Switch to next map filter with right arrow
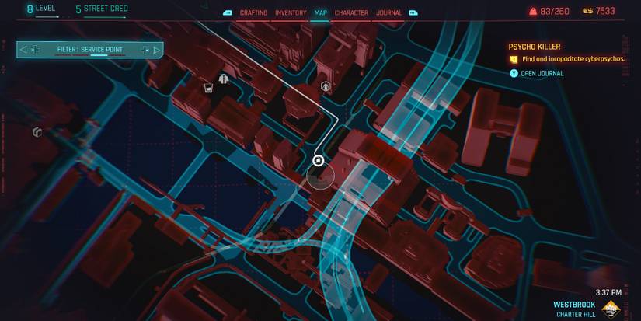641x321 pixels. coord(156,50)
